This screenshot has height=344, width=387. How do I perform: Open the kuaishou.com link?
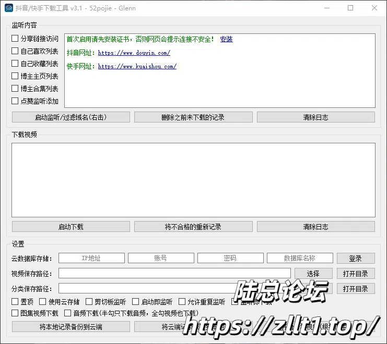(x=137, y=66)
